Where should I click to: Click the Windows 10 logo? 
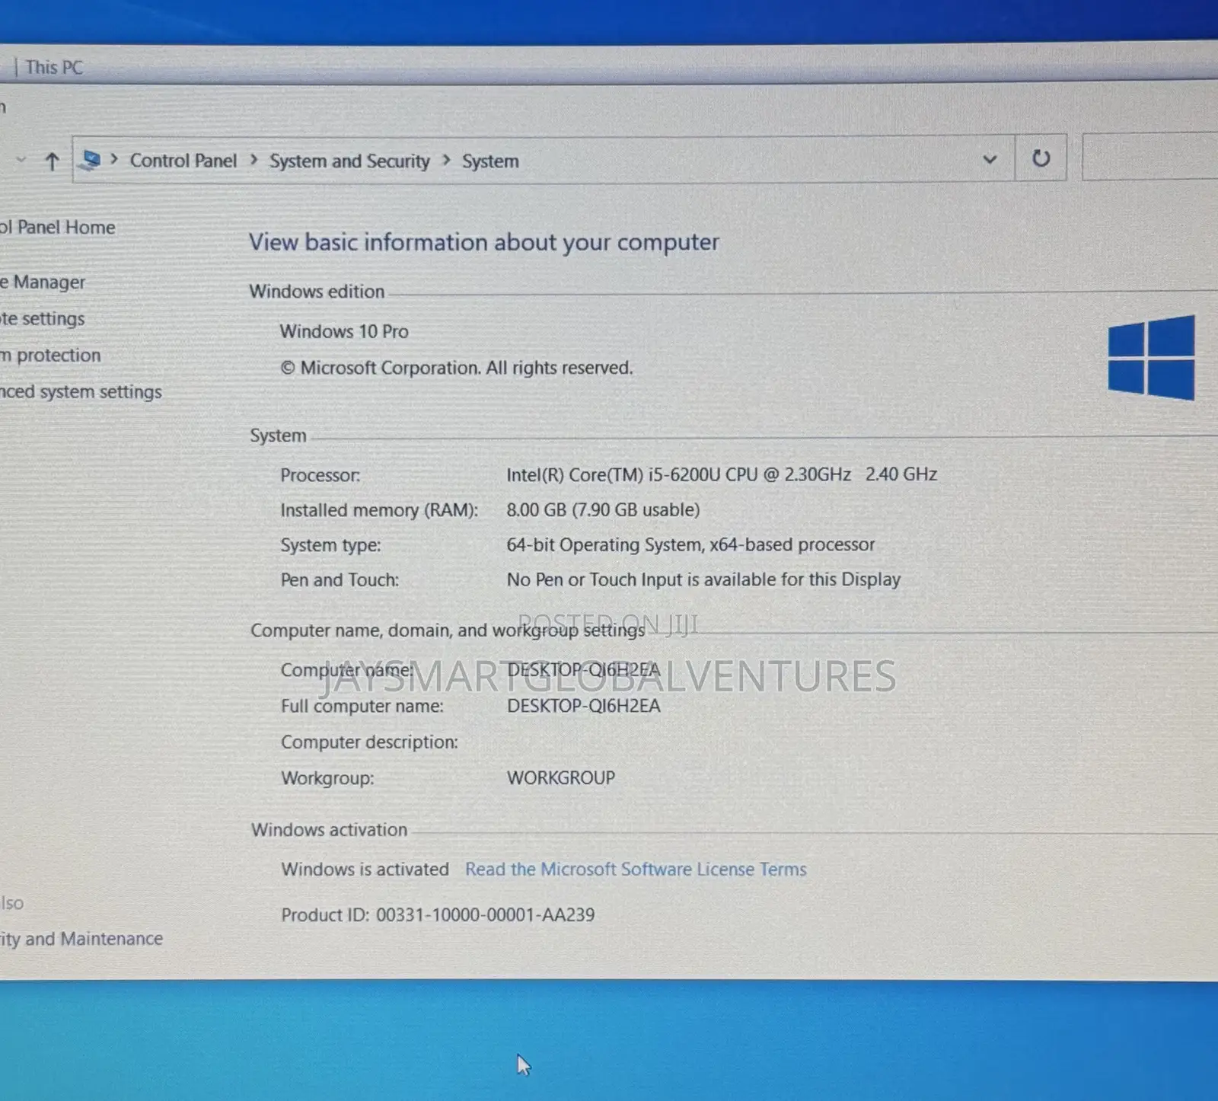1151,358
